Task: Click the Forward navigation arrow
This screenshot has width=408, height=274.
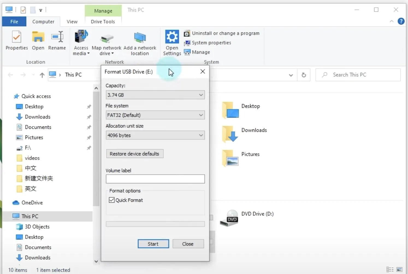Action: coord(23,75)
